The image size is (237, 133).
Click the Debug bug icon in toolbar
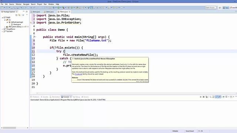[x=53, y=7]
